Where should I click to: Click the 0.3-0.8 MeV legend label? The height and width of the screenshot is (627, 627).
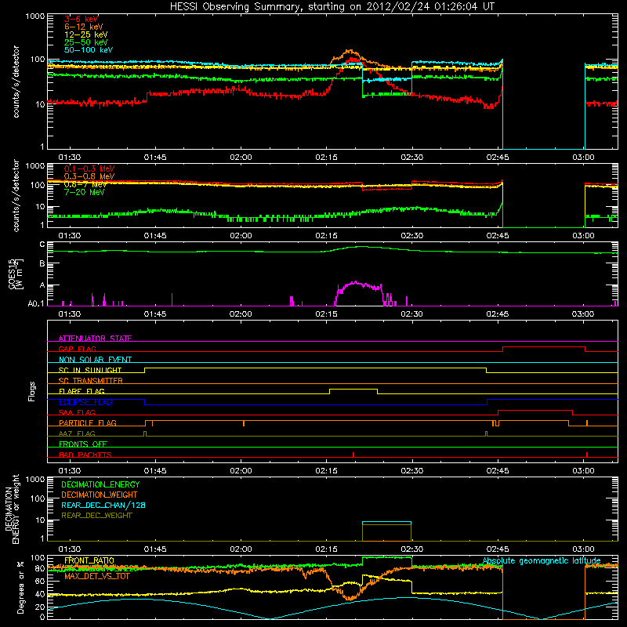tap(89, 176)
